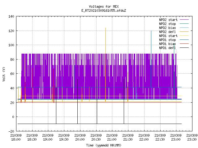This screenshot has height=148, width=198.
Task: Click the x-axis tick label 22:00
Action: 144,139
